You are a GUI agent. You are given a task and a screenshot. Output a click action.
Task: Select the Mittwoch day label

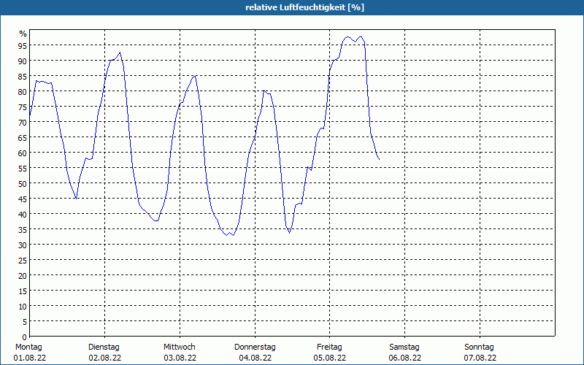179,347
